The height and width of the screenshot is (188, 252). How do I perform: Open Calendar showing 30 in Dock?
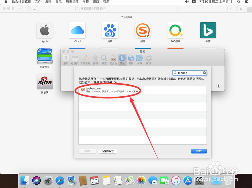coord(94,180)
